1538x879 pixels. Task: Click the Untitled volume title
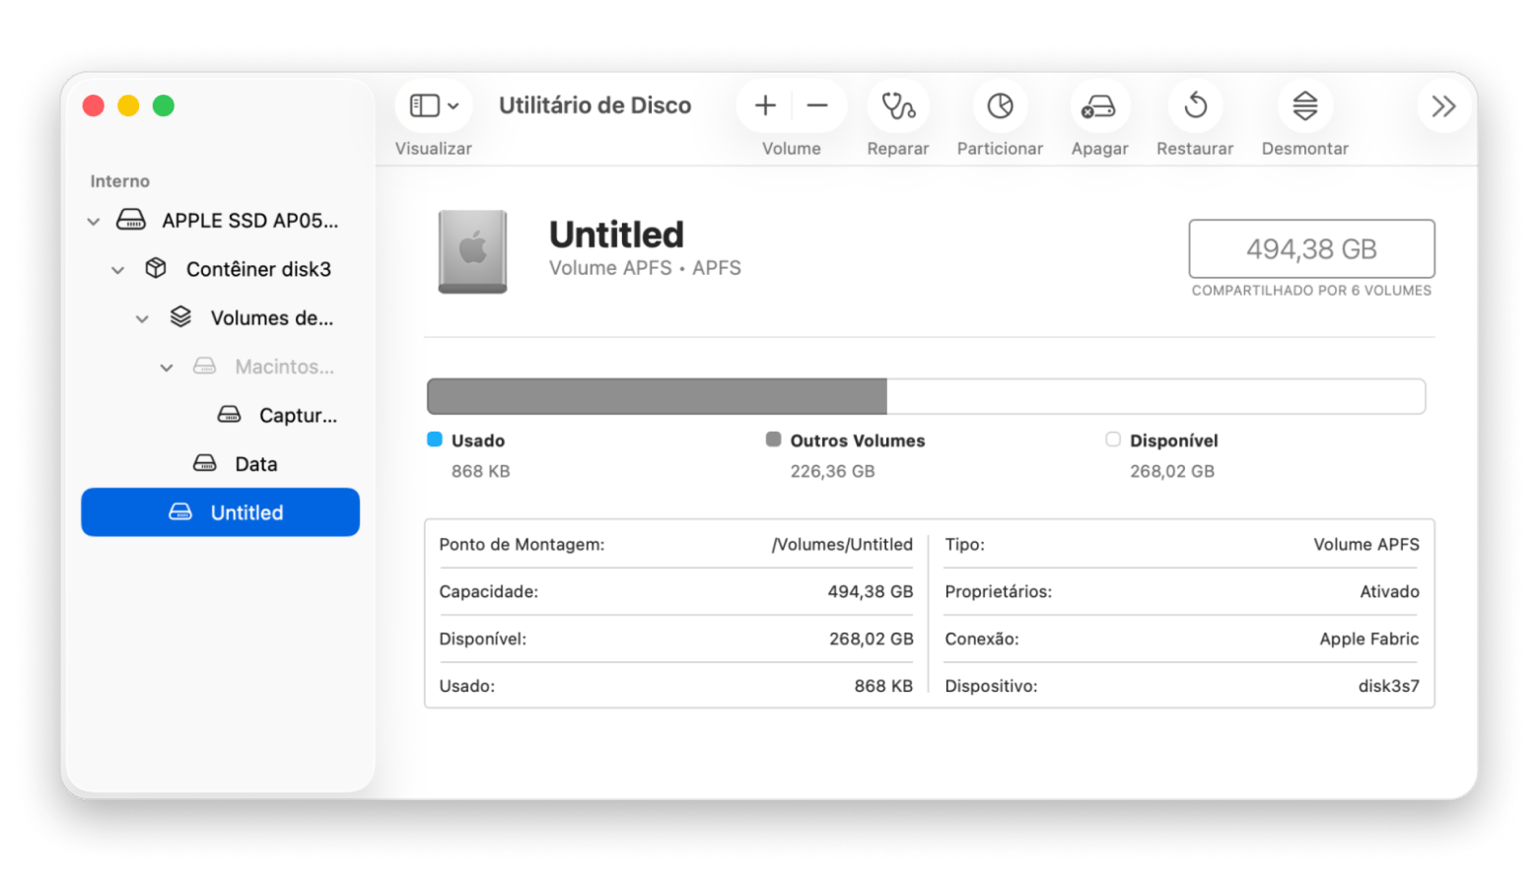[616, 235]
